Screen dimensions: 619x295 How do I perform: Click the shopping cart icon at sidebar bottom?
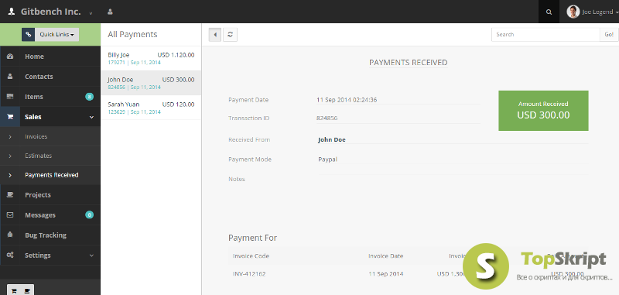(14, 290)
